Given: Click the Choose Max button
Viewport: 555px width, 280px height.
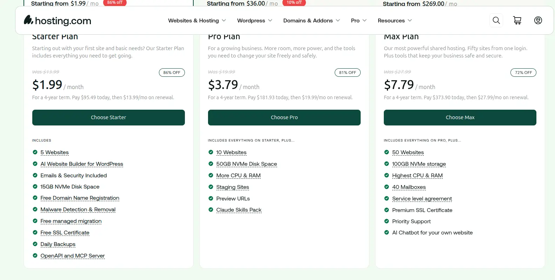Looking at the screenshot, I should pyautogui.click(x=460, y=117).
